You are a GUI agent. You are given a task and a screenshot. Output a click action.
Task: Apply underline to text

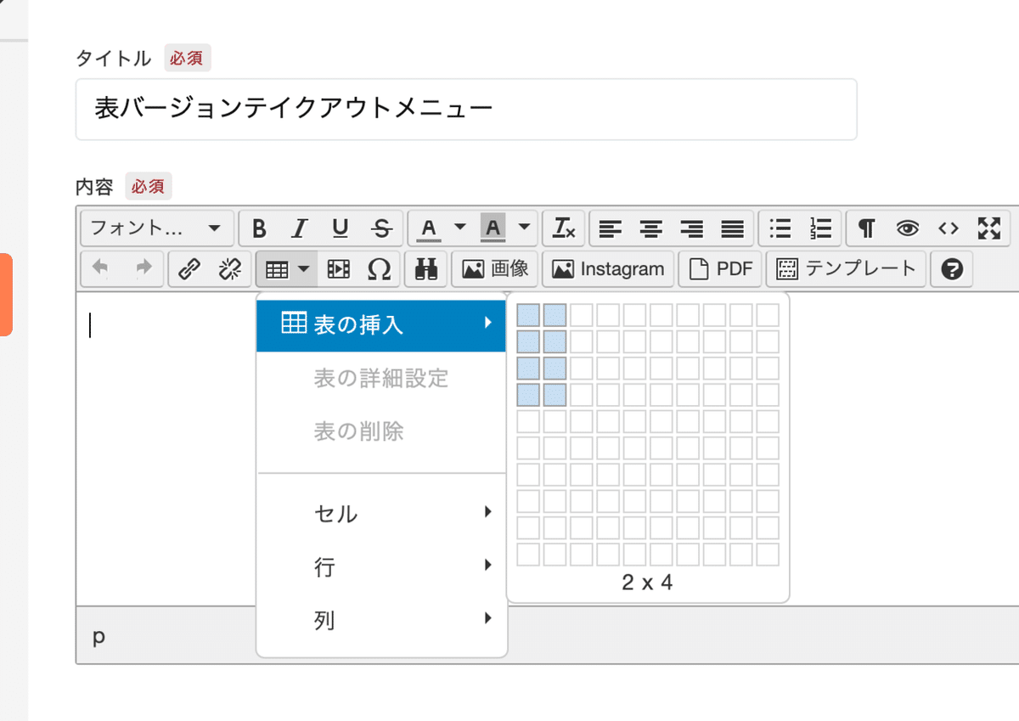tap(340, 228)
